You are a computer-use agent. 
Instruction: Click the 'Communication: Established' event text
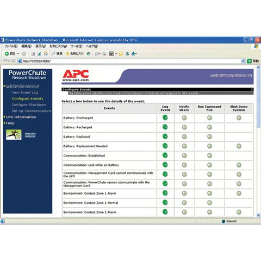click(84, 156)
